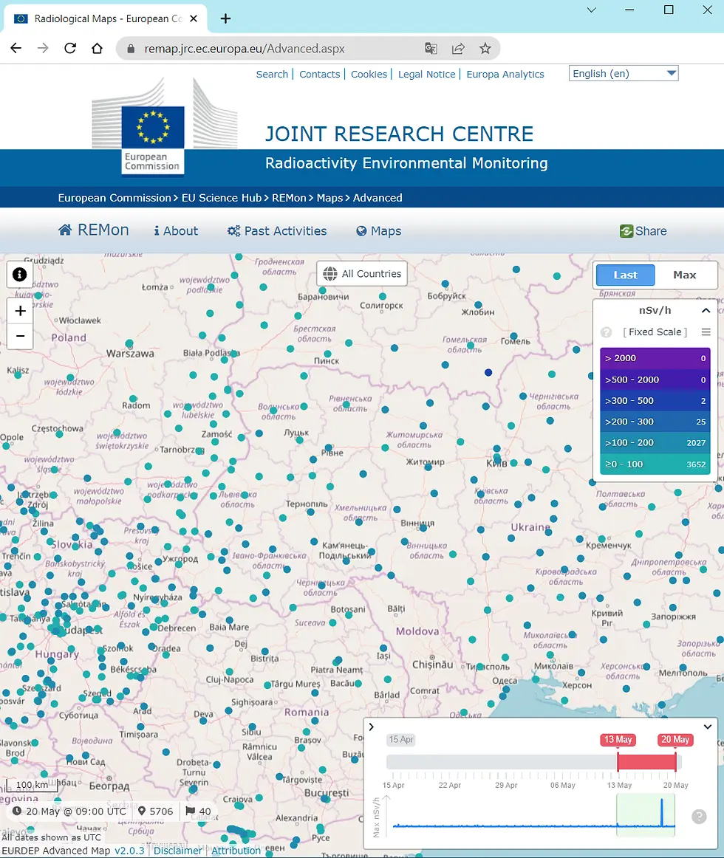Go to European Commission breadcrumb

pyautogui.click(x=115, y=198)
